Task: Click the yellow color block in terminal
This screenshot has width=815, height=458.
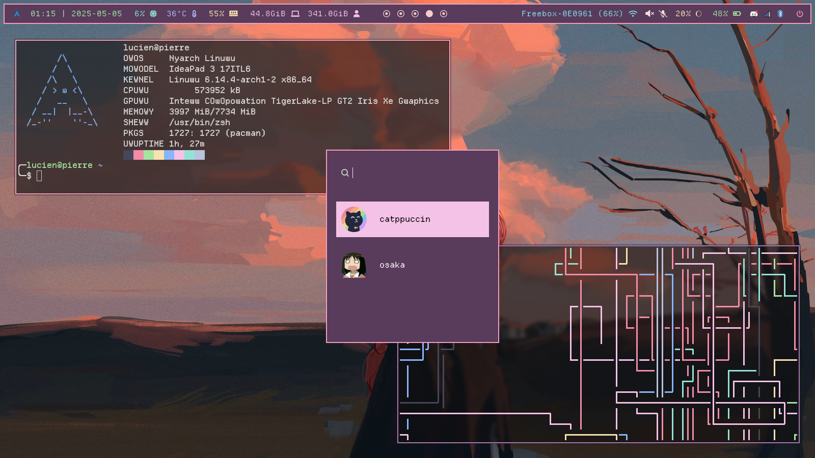Action: click(x=159, y=155)
